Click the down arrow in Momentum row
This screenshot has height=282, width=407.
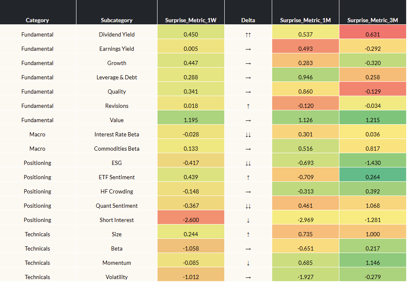coord(248,263)
